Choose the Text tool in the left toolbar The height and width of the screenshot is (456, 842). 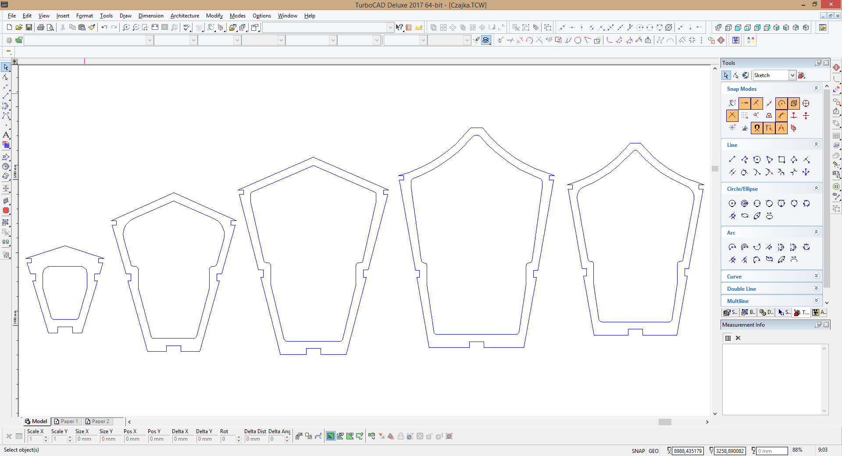click(6, 135)
